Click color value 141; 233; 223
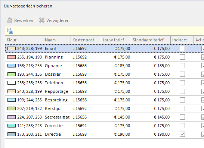 pos(30,126)
